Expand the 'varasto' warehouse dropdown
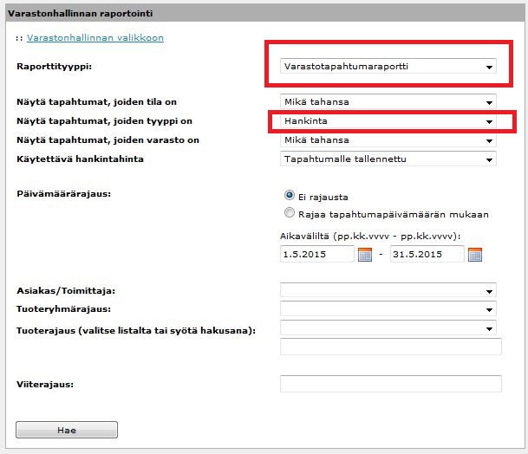528x454 pixels. point(389,140)
